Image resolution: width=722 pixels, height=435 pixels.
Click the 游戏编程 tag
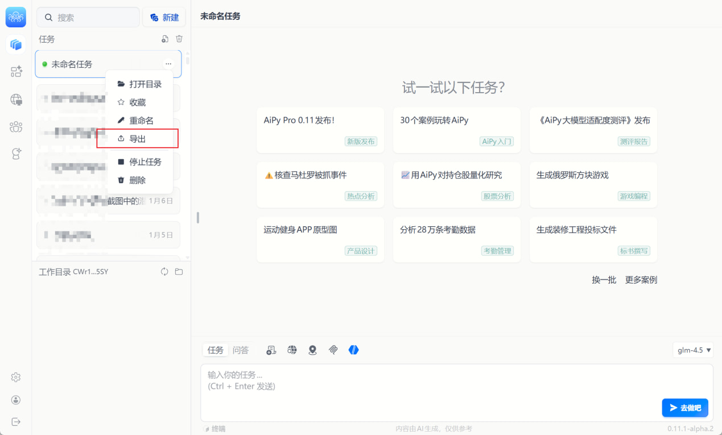coord(634,196)
